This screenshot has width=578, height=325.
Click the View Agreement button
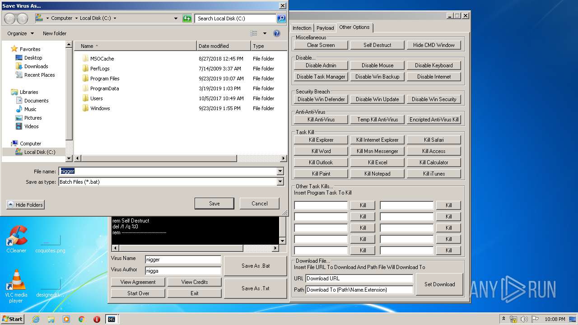pyautogui.click(x=138, y=282)
